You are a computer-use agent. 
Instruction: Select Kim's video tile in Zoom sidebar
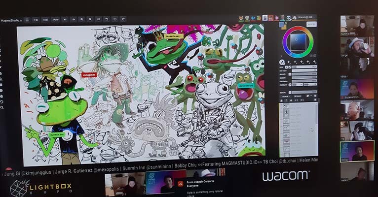click(x=357, y=110)
